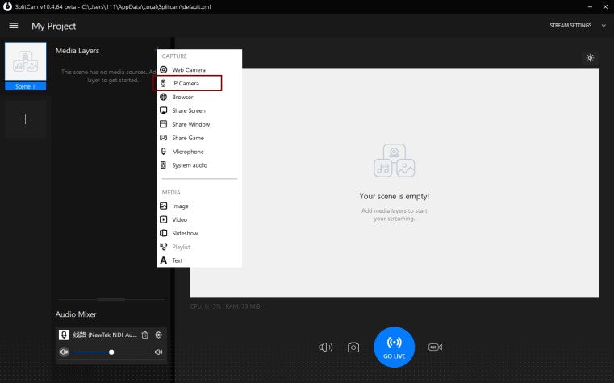Click the chevron arrow next to Stream Settings
Image resolution: width=614 pixels, height=383 pixels.
(x=603, y=26)
